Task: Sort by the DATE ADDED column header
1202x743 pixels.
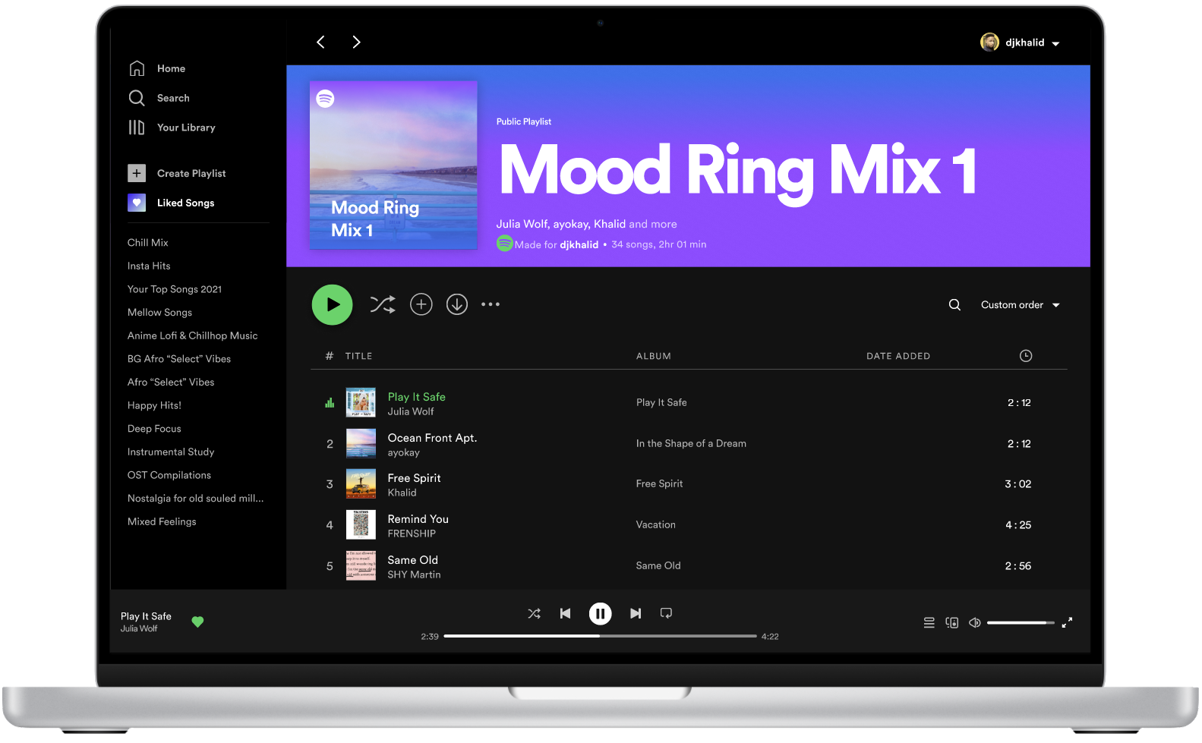Action: (898, 356)
